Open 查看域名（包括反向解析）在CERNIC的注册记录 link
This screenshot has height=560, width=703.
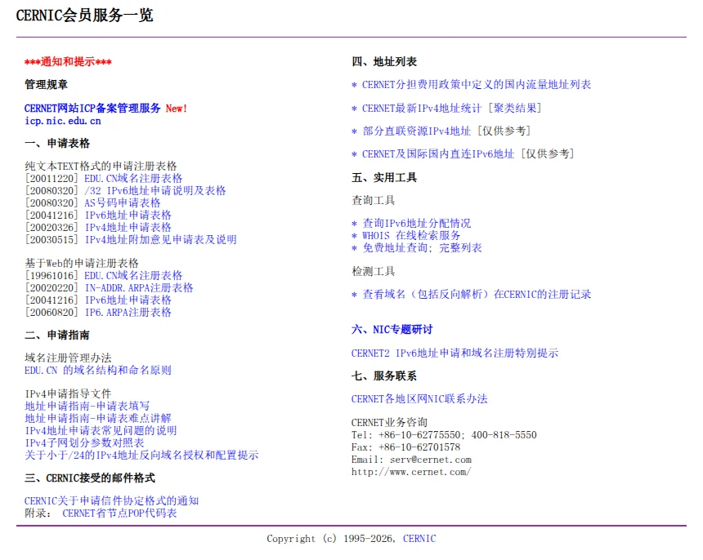[477, 294]
